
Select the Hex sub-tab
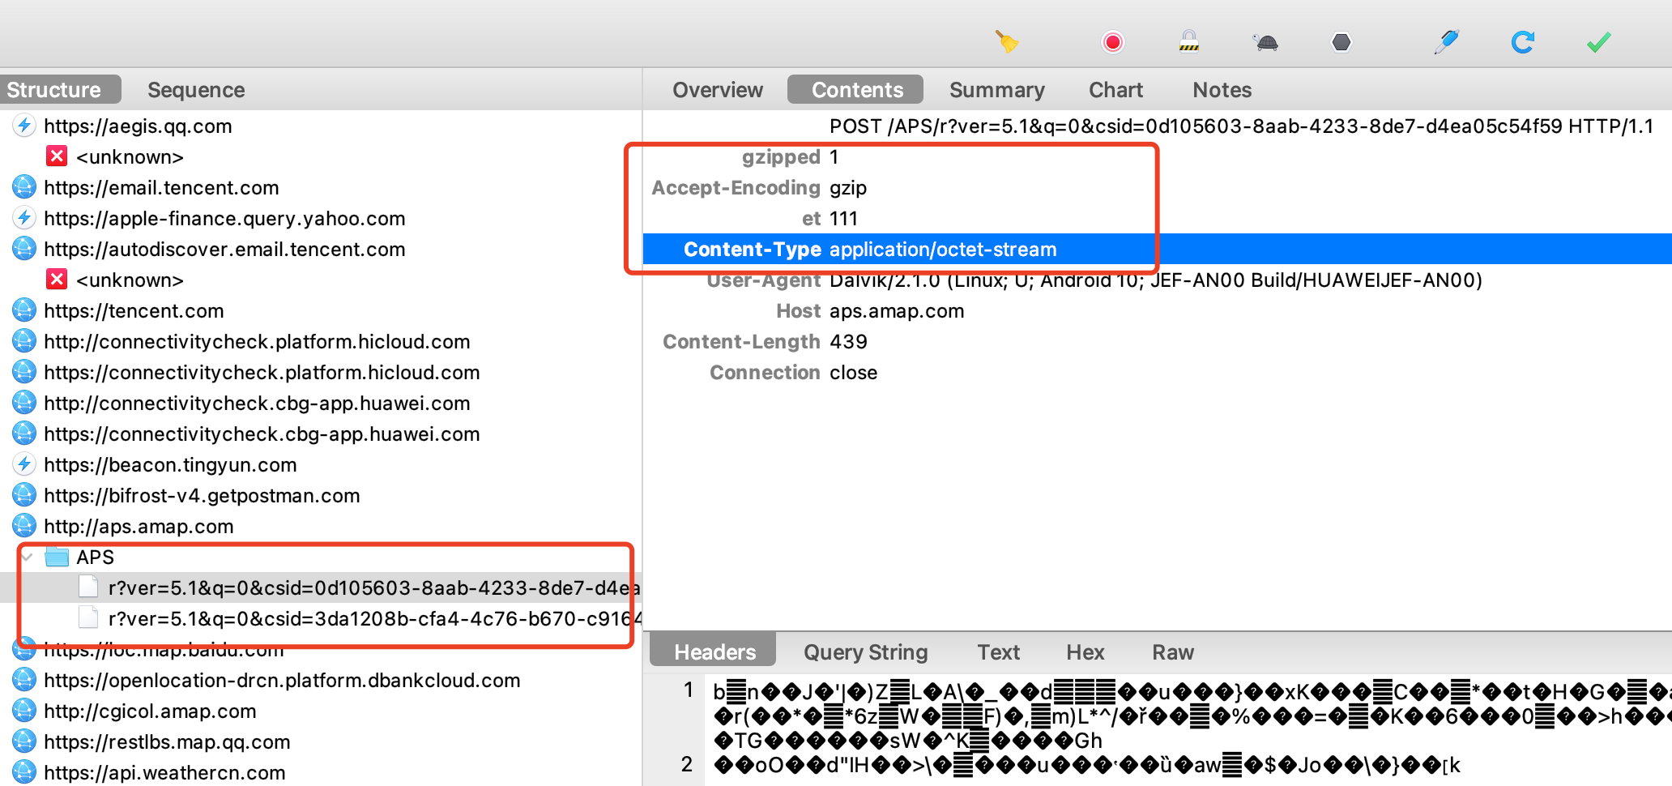[x=1085, y=651]
